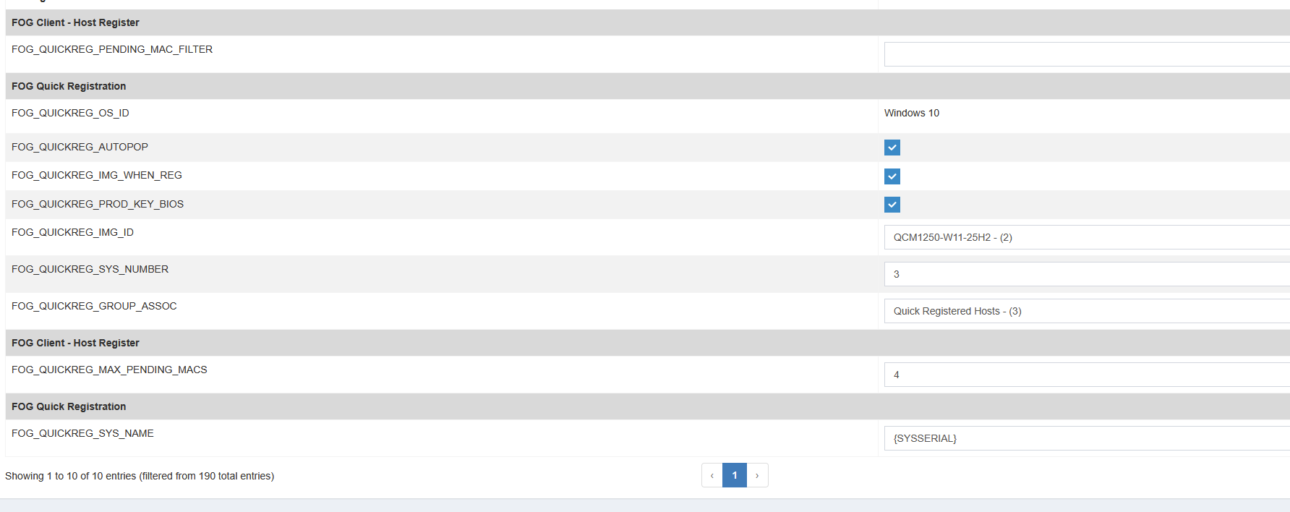Click the Windows 10 OS ID value
The image size is (1290, 512).
912,113
